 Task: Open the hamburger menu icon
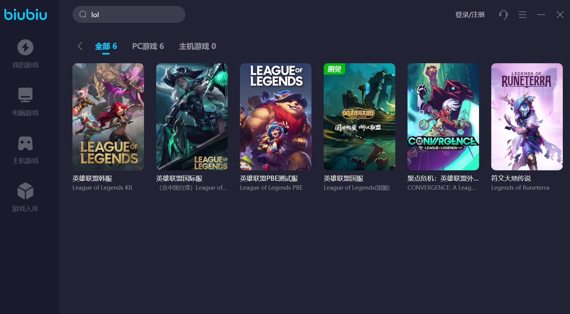point(523,14)
